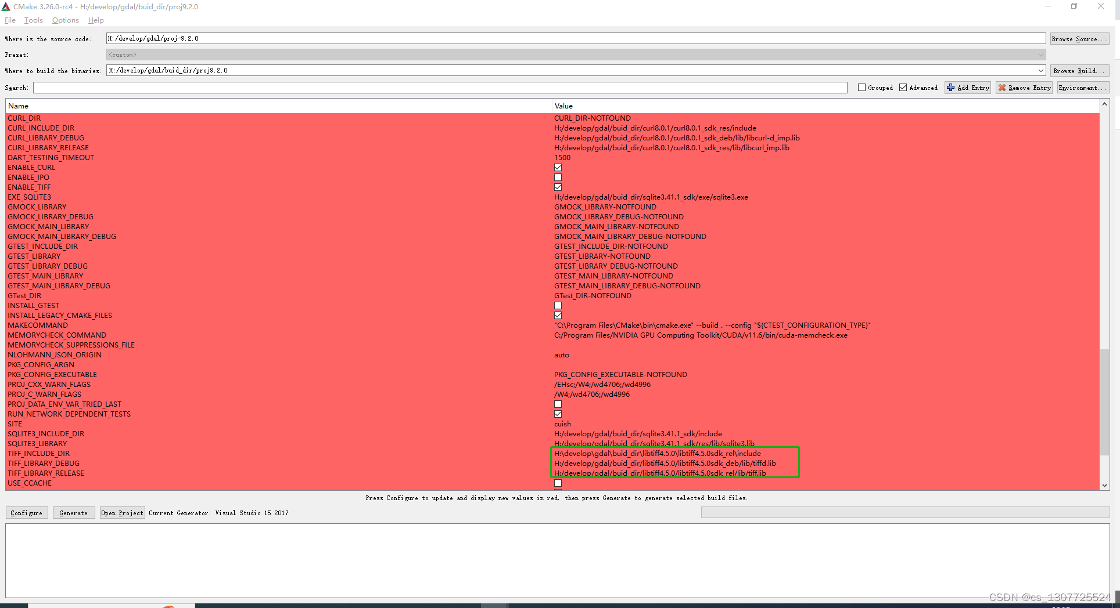Check the ENABLE_IPO option
This screenshot has width=1120, height=608.
coord(558,178)
